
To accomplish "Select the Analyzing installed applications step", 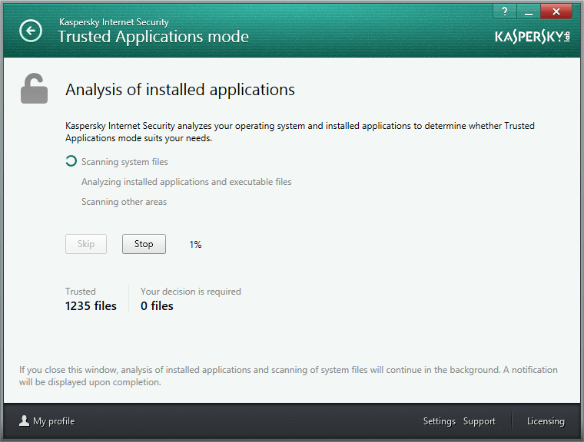I will 186,182.
